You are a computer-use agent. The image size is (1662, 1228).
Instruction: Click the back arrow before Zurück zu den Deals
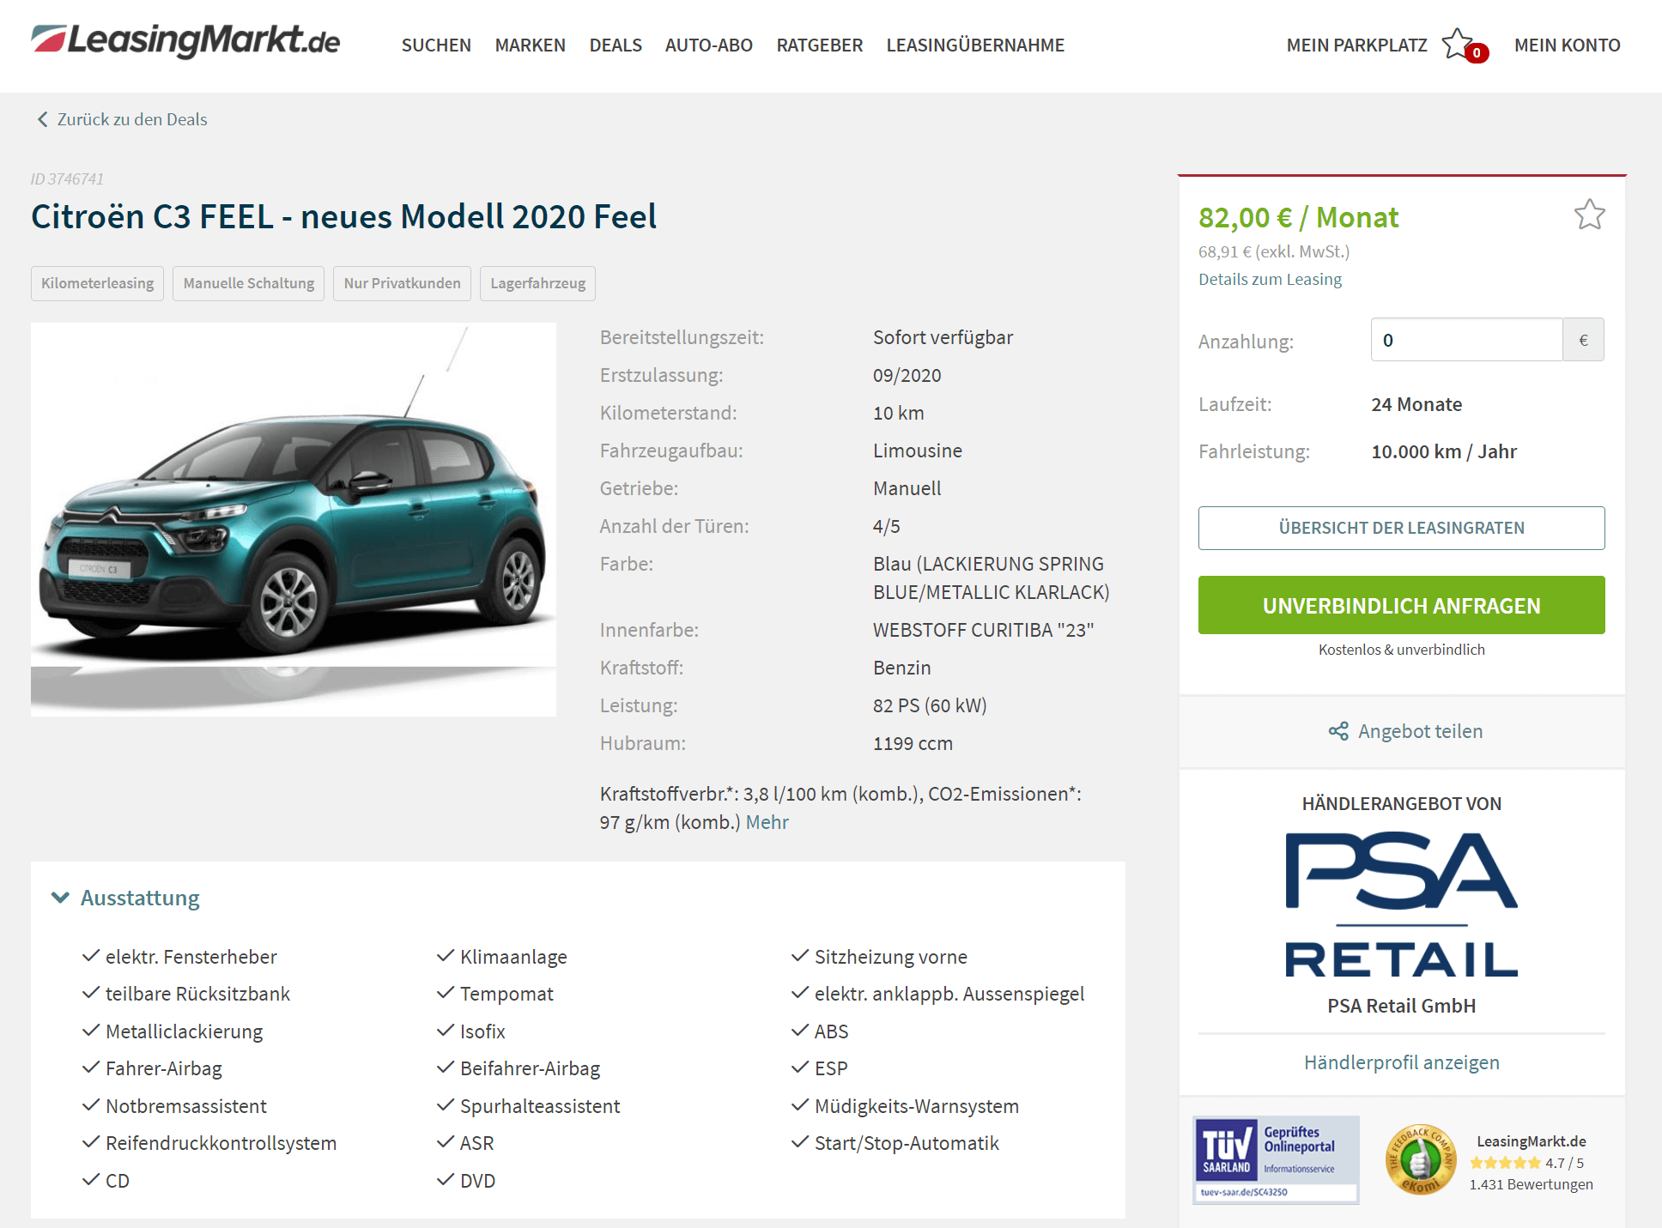tap(42, 119)
